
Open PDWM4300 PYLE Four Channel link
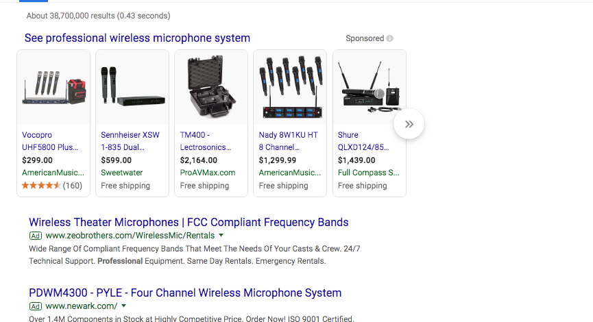click(185, 293)
